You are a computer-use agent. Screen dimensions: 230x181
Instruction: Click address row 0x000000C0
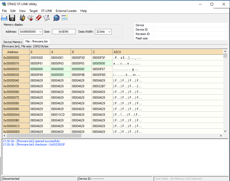tap(16, 126)
